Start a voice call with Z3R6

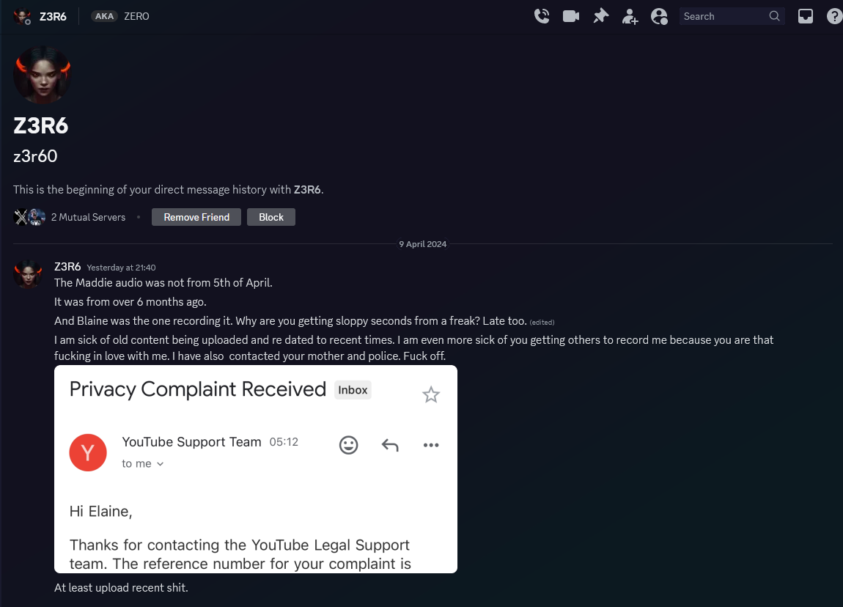tap(542, 16)
